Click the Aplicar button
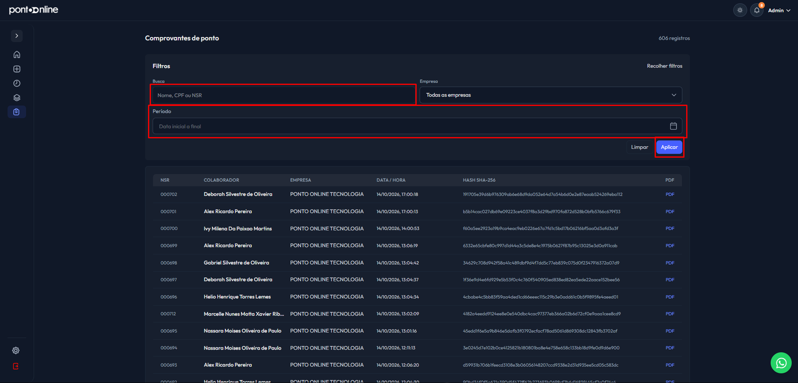Screen dimensions: 798x383 point(669,147)
